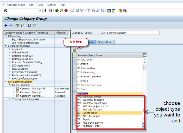183x133 pixels.
Task: Select row marker for PT Contact person
Action: (x=75, y=85)
